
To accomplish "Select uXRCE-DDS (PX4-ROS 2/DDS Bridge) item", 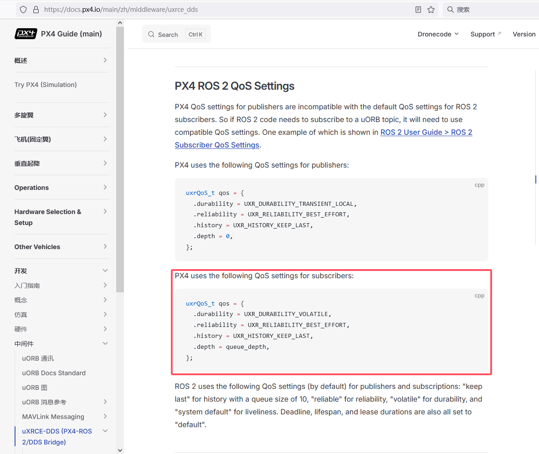I will point(57,437).
